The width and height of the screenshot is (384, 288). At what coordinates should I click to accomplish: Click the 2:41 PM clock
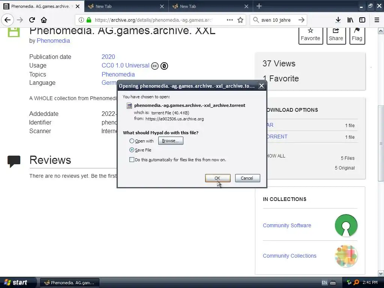[x=370, y=283]
